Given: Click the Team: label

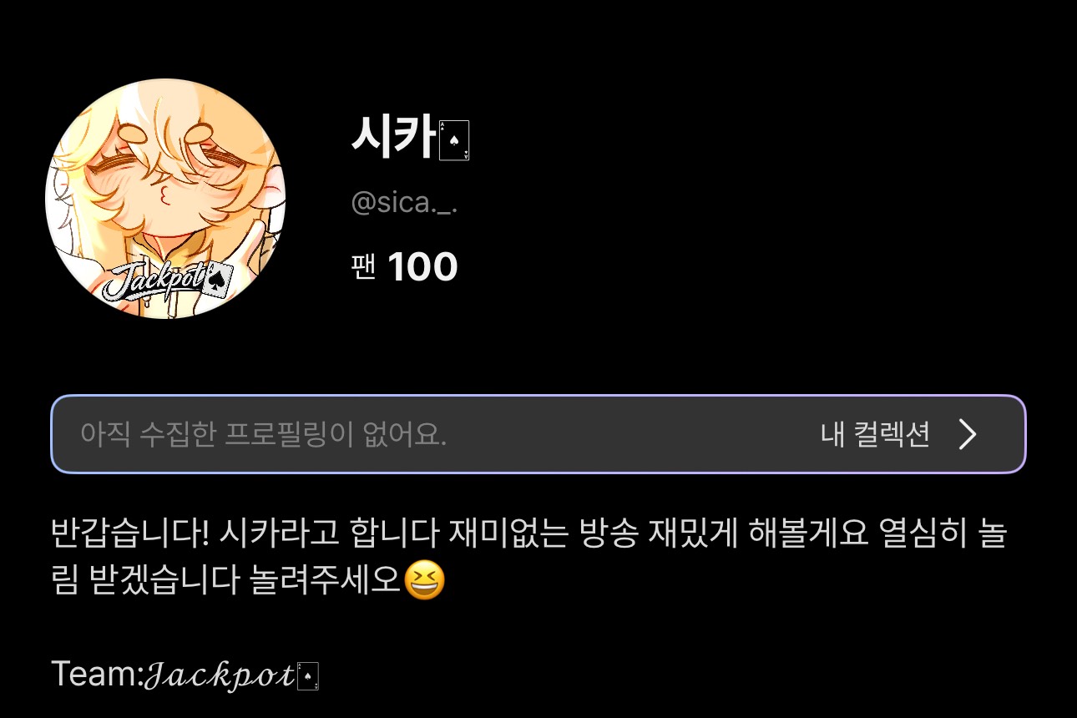Looking at the screenshot, I should pyautogui.click(x=99, y=674).
